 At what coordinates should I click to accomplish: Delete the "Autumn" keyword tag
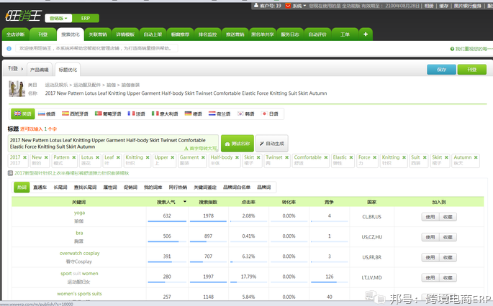(474, 157)
